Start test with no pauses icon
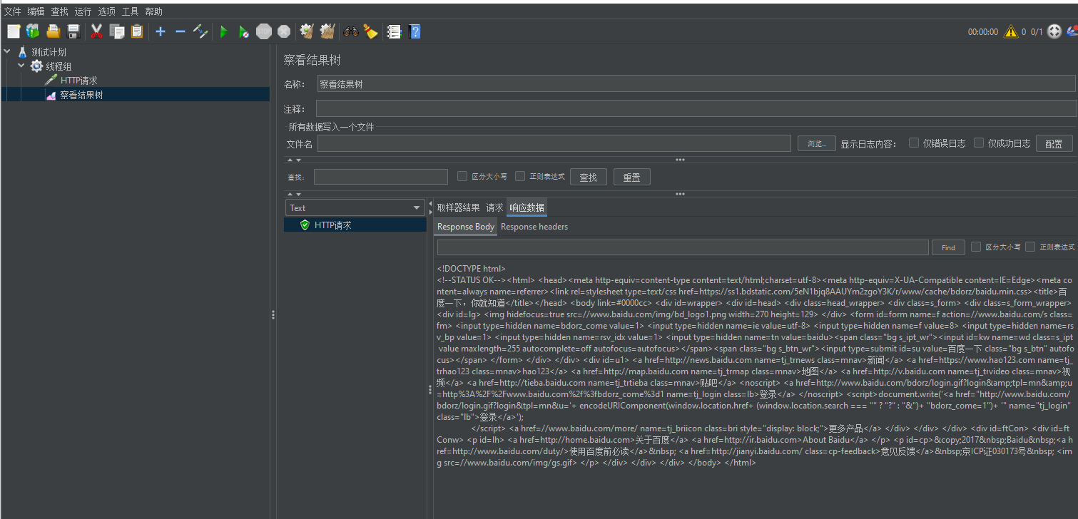 pyautogui.click(x=244, y=31)
